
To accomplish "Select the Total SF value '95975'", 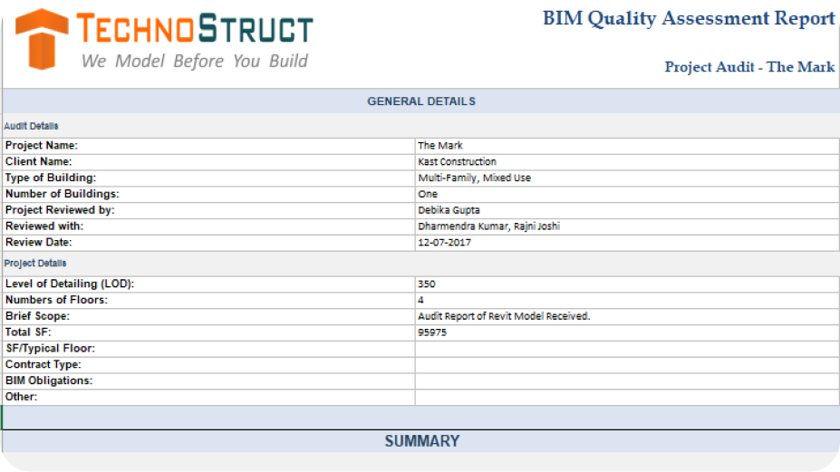I will (x=627, y=332).
